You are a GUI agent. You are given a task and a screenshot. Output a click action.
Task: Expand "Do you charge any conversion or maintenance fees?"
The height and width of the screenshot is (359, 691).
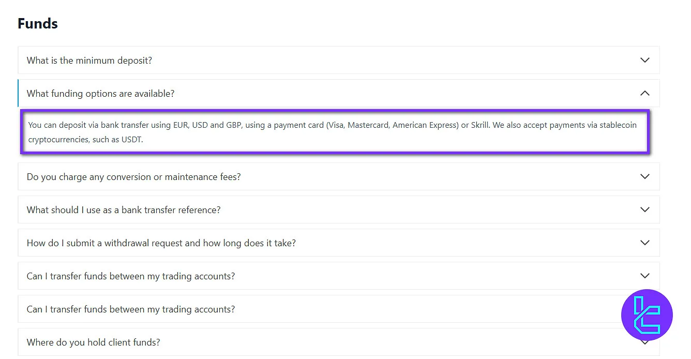(134, 177)
